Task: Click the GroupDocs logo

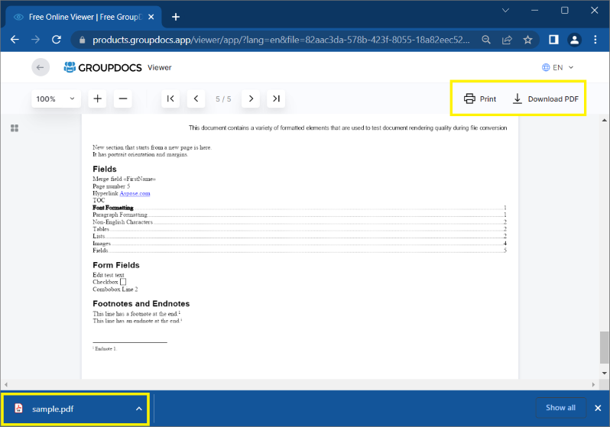Action: [x=102, y=67]
